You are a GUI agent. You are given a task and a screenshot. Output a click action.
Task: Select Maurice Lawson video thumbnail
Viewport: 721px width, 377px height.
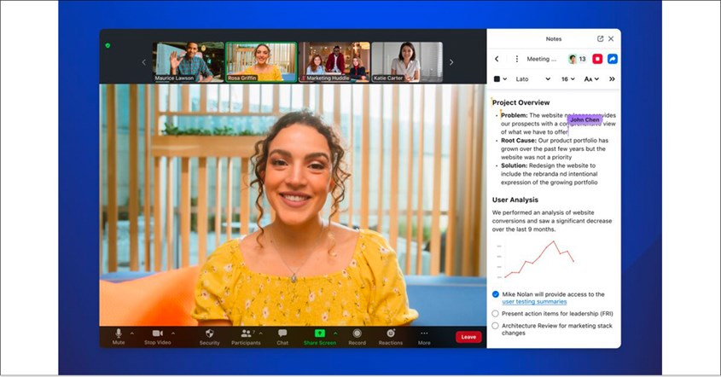(188, 62)
